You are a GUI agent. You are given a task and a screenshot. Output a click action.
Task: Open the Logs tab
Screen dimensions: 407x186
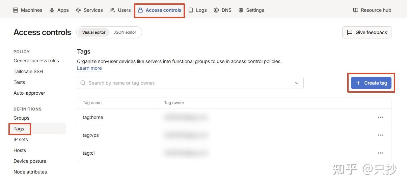coord(197,10)
